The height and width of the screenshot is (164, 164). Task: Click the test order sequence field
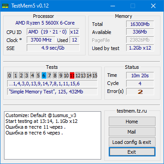(52, 84)
